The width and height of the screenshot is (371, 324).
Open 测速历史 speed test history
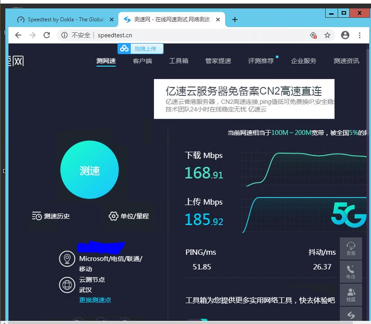click(51, 216)
